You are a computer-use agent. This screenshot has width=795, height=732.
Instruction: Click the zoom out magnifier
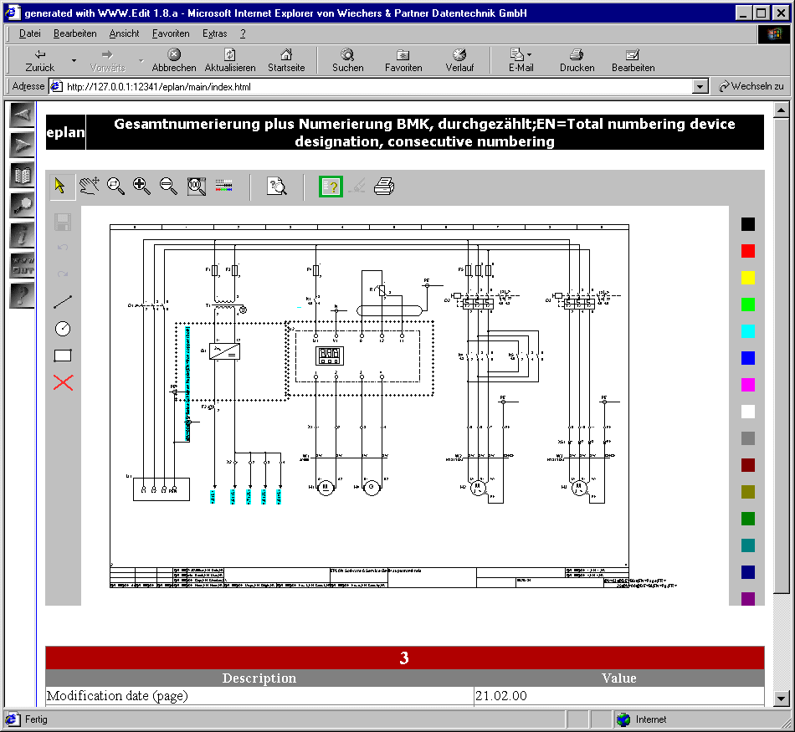[x=169, y=186]
